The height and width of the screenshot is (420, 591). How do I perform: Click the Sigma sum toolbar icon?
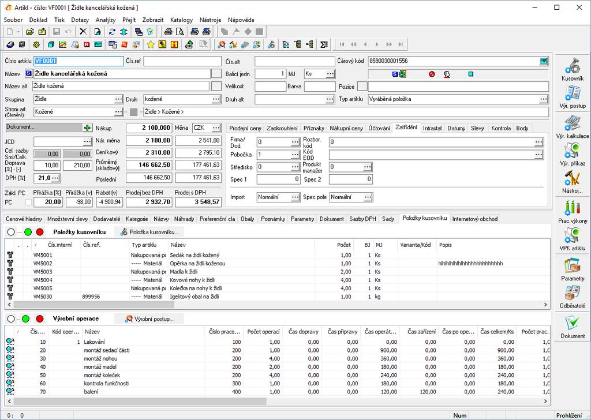tap(324, 45)
